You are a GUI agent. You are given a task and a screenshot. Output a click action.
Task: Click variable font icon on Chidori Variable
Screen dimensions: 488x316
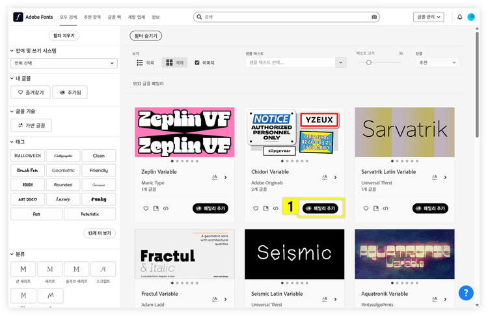tap(325, 177)
